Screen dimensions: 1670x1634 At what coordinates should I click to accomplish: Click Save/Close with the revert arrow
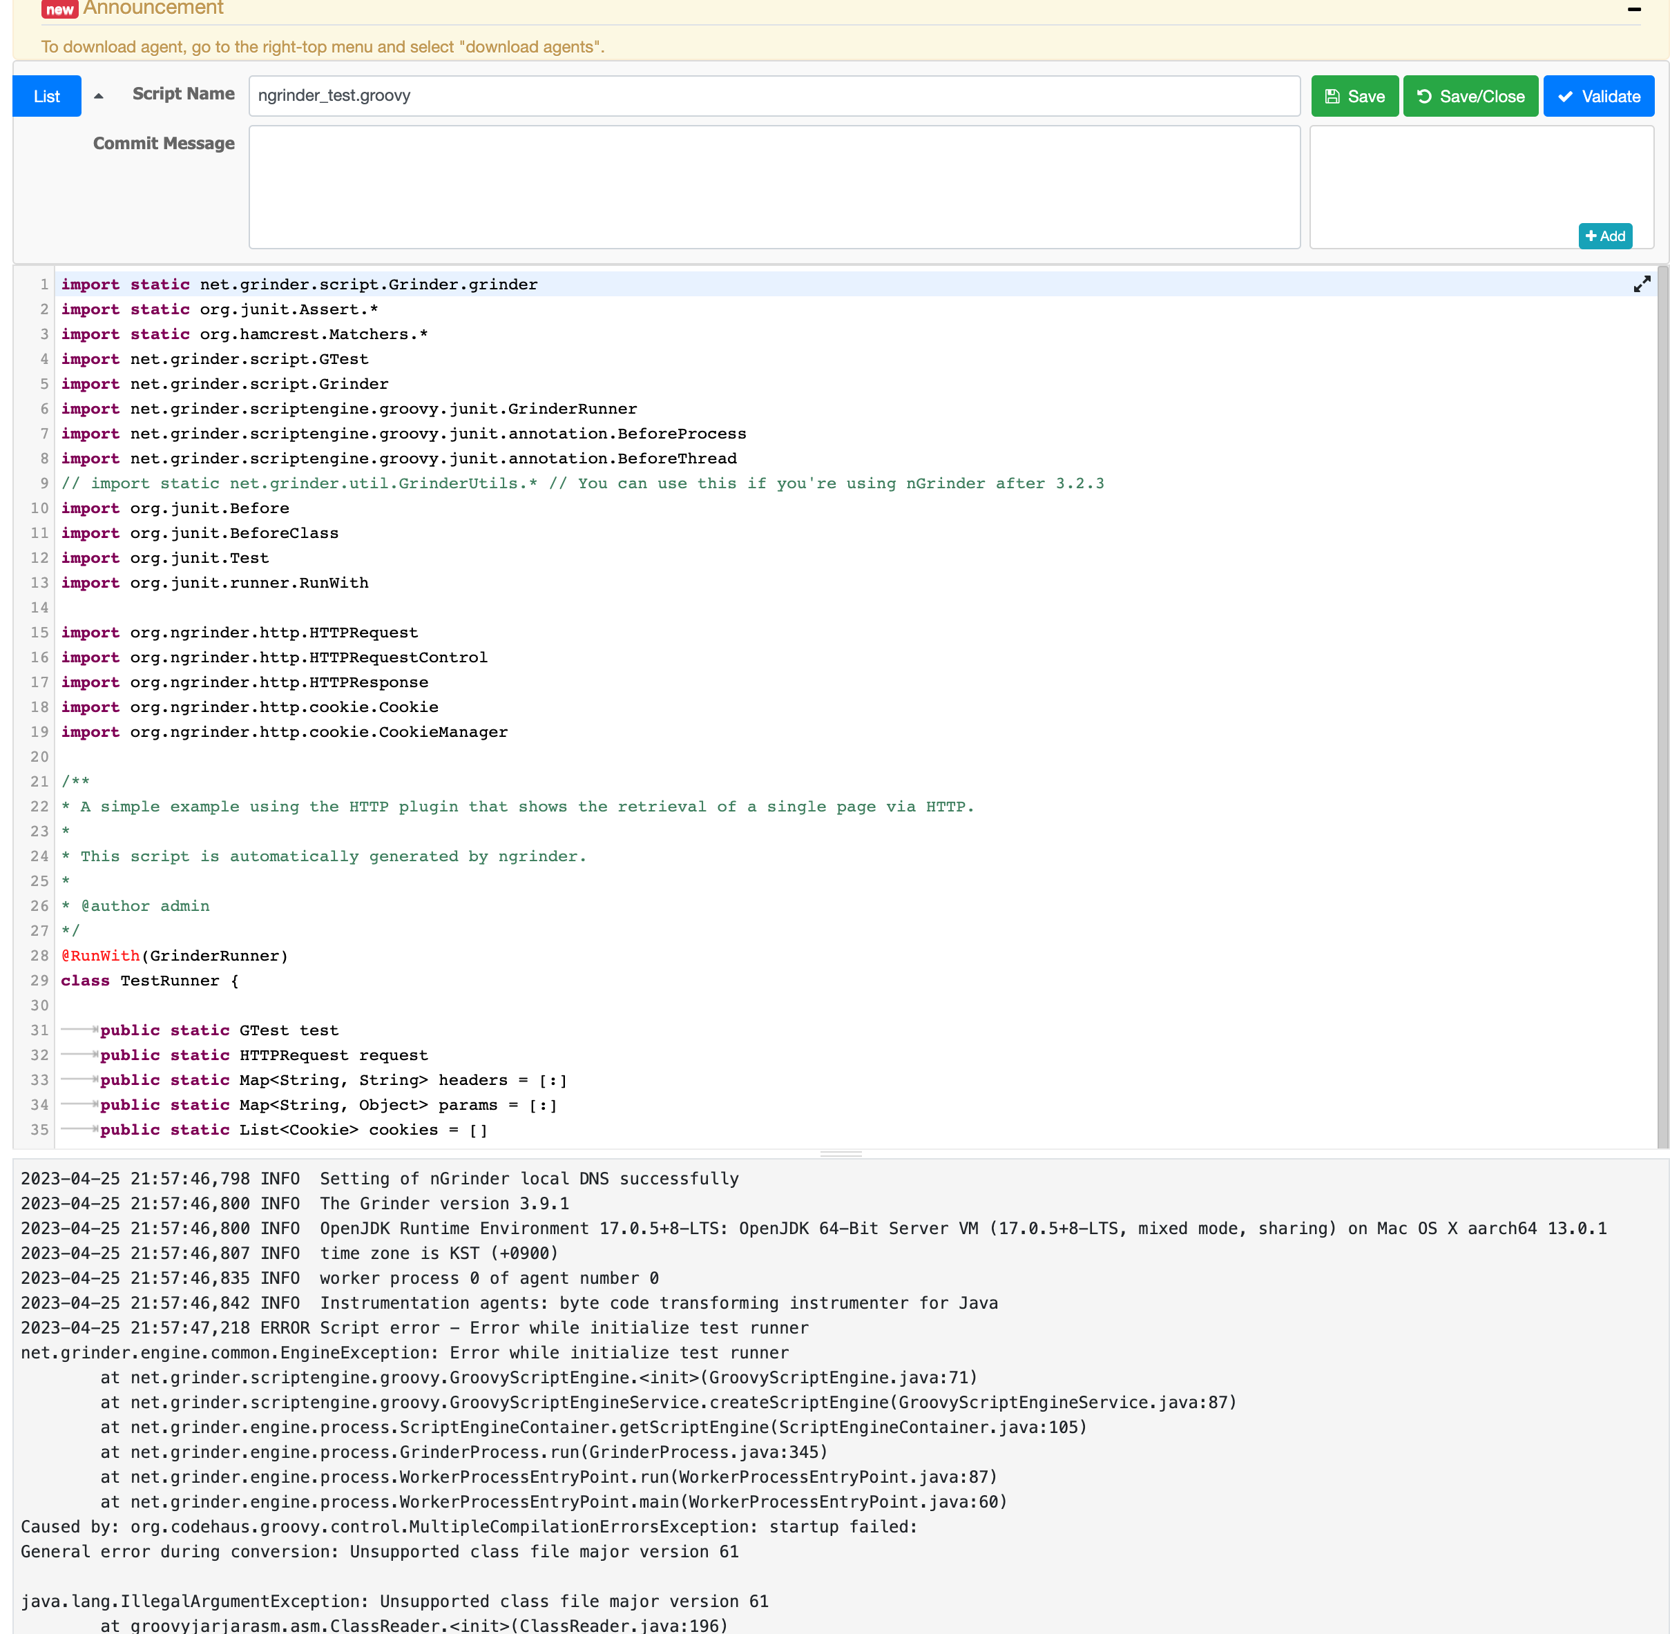tap(1470, 96)
